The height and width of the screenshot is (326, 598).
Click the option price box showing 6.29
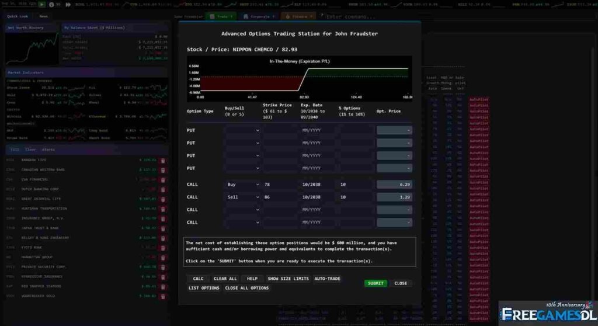tap(394, 185)
